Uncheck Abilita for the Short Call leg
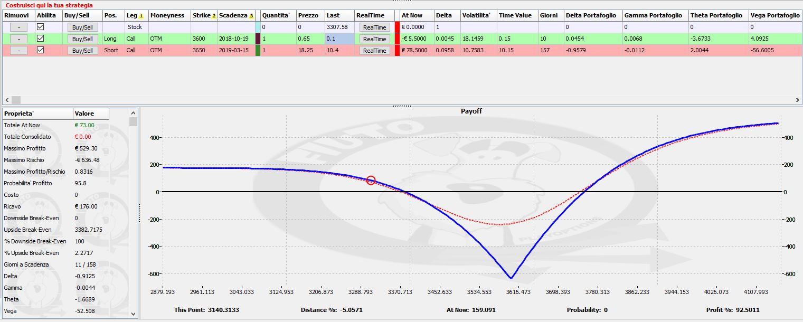This screenshot has height=322, width=803. [40, 50]
